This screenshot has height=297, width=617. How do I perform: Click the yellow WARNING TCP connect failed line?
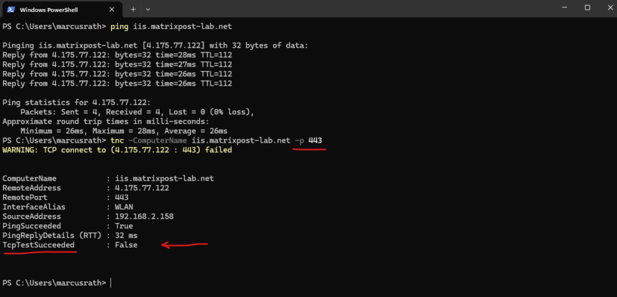pos(117,150)
